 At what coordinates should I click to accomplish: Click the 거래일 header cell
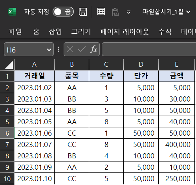click(x=34, y=76)
